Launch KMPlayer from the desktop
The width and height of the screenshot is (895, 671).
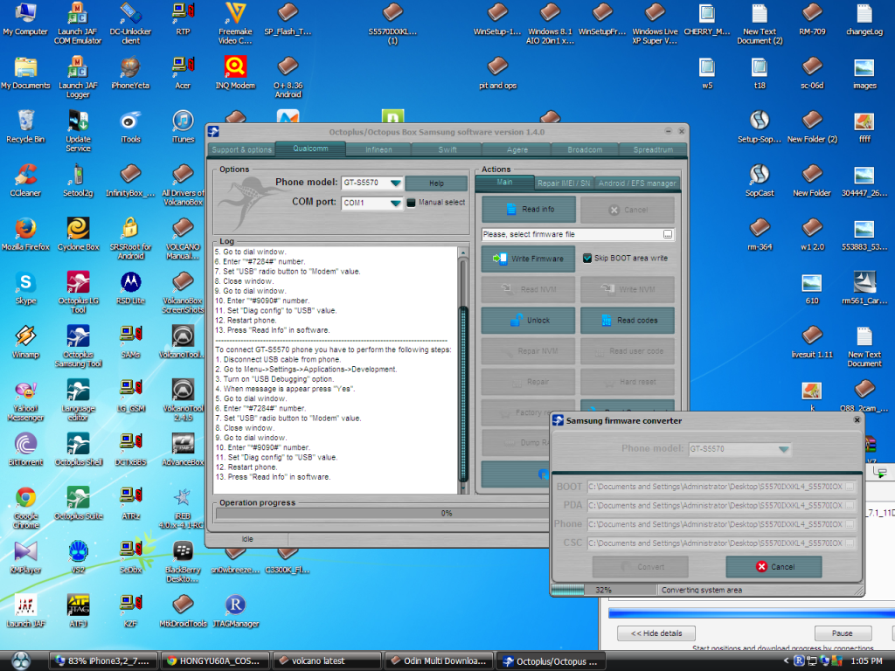point(25,557)
